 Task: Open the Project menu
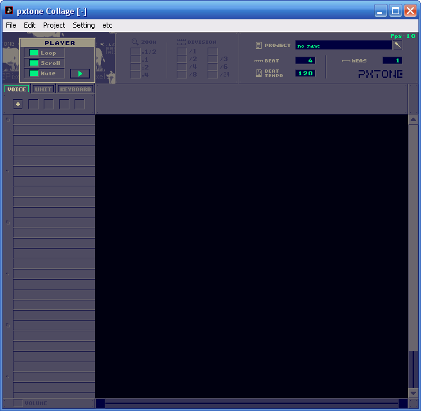pos(54,25)
